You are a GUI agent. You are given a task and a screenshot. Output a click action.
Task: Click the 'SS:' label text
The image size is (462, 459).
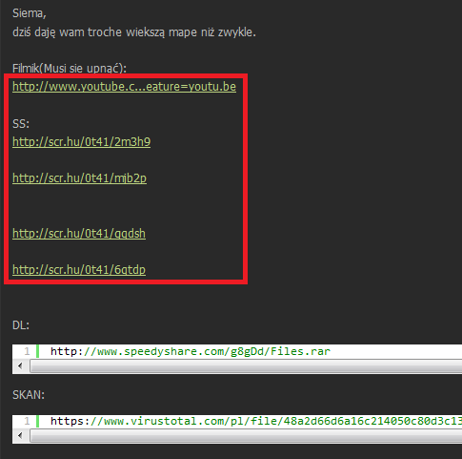21,124
